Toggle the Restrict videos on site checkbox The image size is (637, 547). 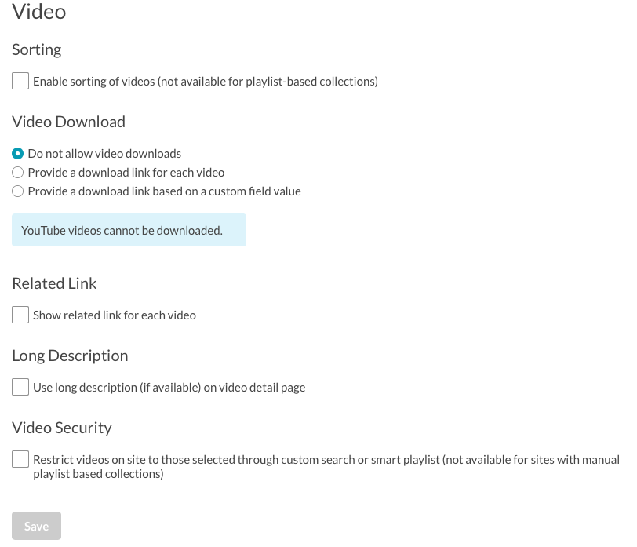point(20,459)
